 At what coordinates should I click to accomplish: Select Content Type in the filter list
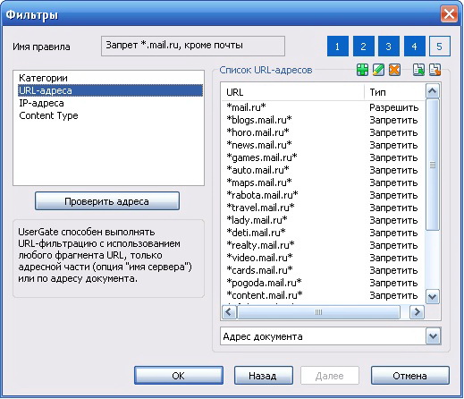pyautogui.click(x=110, y=115)
